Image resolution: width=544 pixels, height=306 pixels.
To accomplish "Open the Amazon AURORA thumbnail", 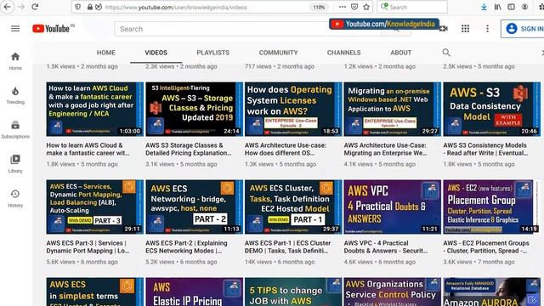I will (491, 292).
